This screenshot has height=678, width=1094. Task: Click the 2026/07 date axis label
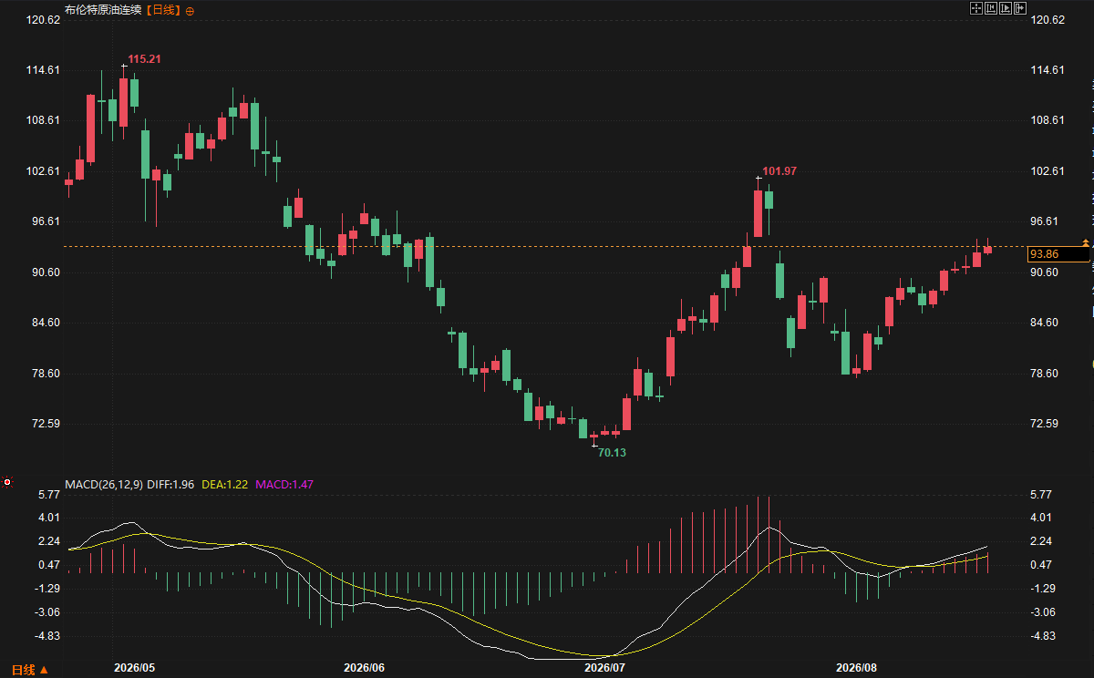point(604,667)
